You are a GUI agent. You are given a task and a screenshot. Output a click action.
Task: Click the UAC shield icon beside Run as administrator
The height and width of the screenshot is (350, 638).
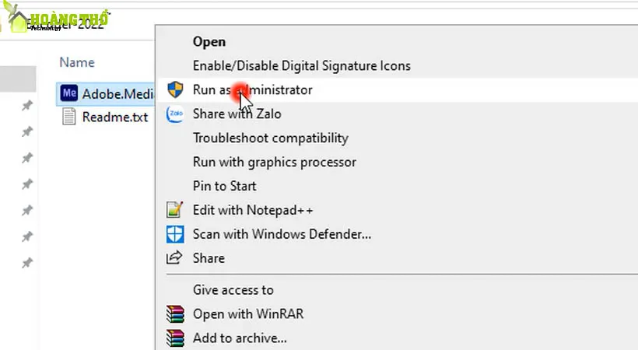176,89
